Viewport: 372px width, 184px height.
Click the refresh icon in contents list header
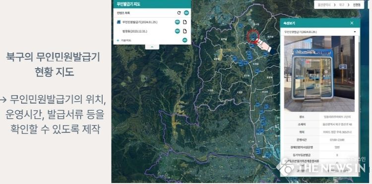tap(179, 13)
